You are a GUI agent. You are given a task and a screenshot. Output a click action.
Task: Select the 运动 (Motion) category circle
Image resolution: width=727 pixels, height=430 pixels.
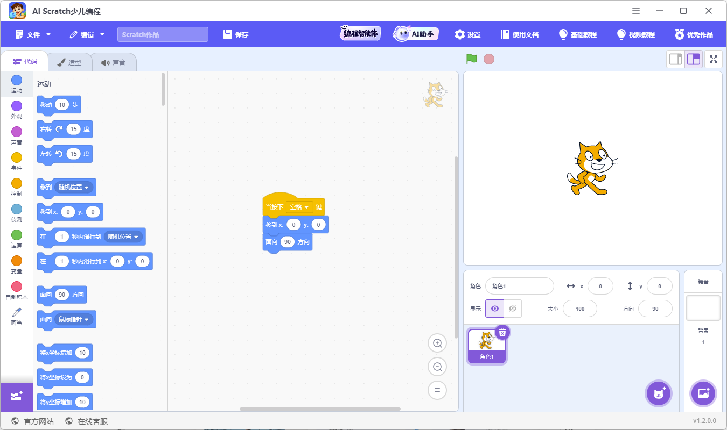coord(17,80)
